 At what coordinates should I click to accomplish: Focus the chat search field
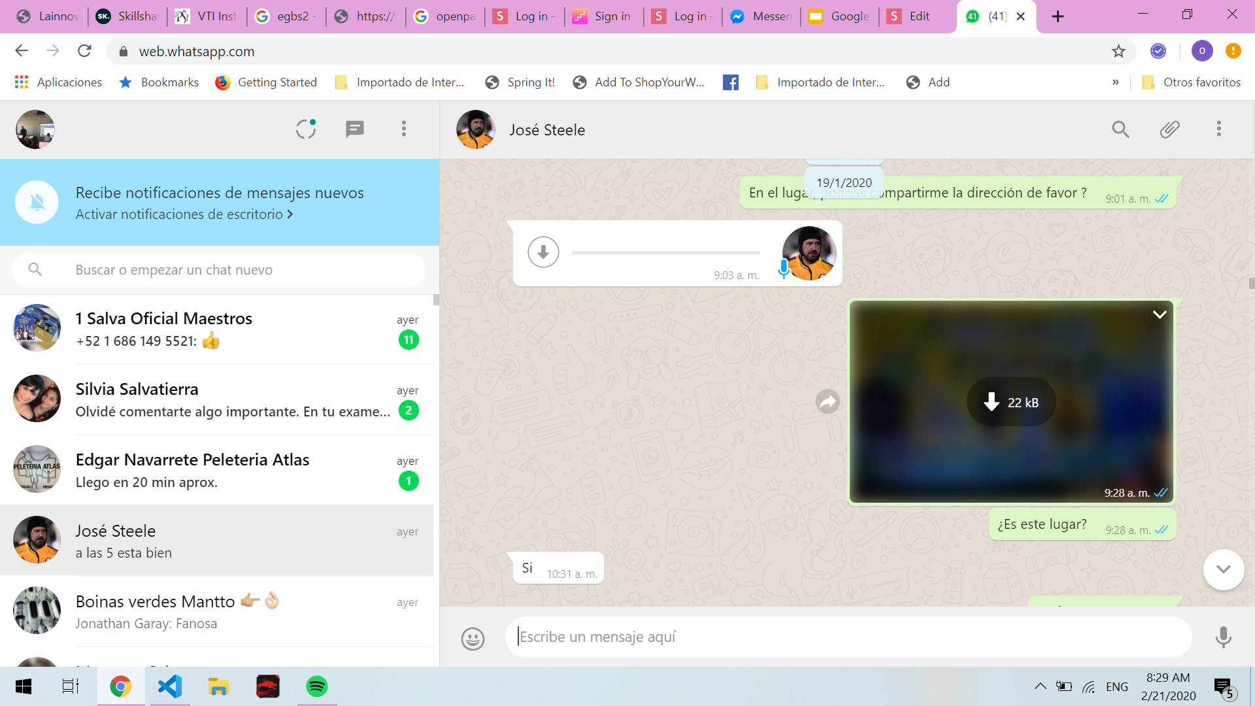pos(242,270)
